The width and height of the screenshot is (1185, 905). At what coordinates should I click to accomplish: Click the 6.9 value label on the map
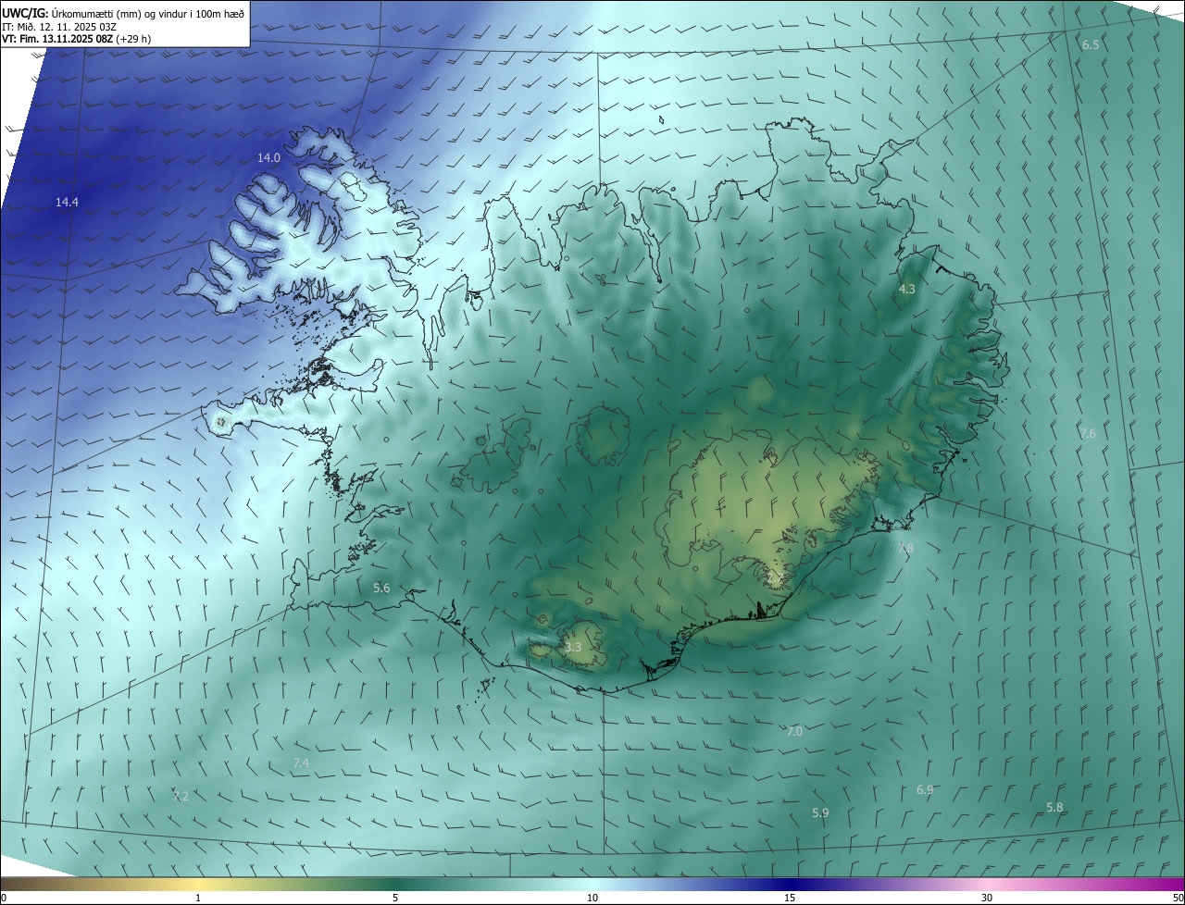tap(925, 789)
